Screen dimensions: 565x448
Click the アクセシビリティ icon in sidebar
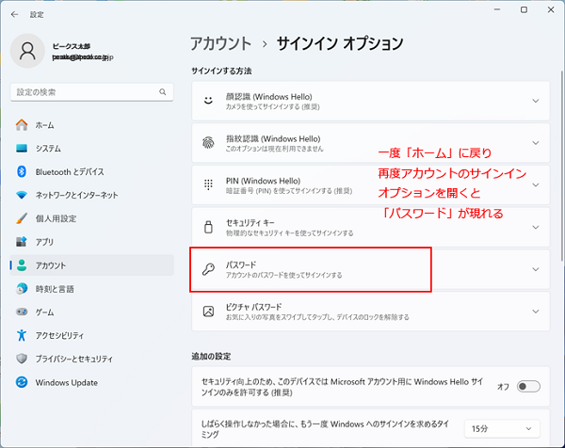21,335
